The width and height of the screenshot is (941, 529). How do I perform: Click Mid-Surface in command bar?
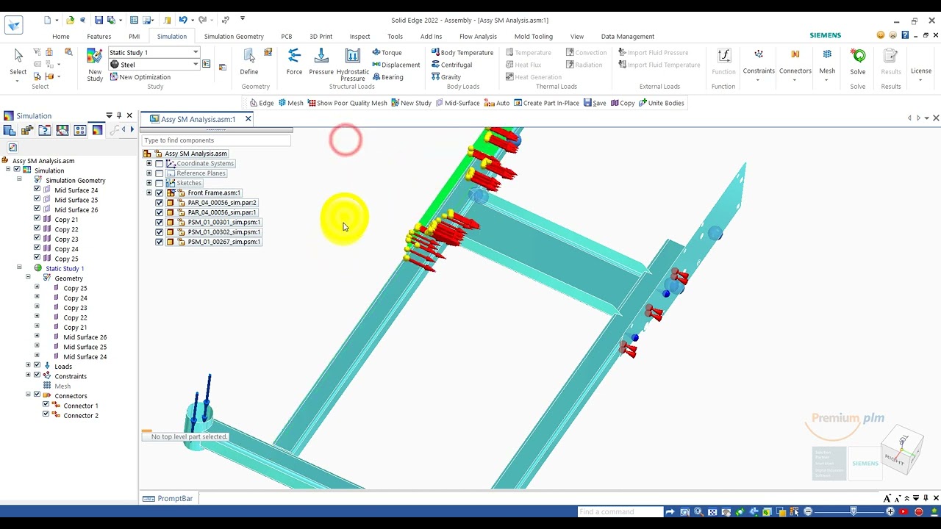(457, 103)
